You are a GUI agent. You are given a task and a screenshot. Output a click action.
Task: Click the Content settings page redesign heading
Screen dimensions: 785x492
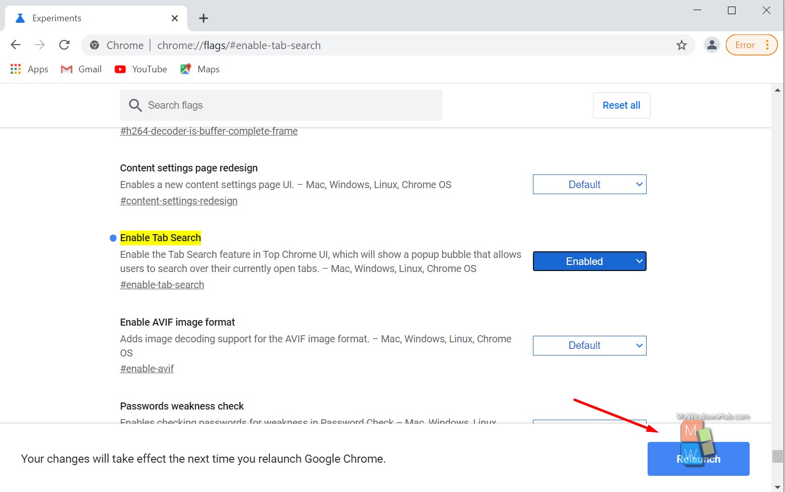tap(189, 168)
